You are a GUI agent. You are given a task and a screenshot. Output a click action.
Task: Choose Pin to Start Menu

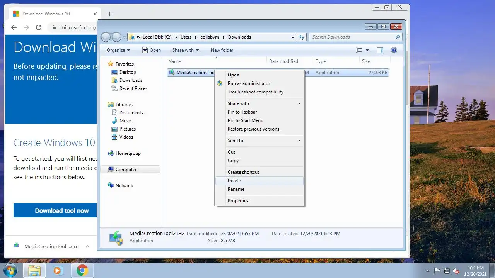[259, 120]
